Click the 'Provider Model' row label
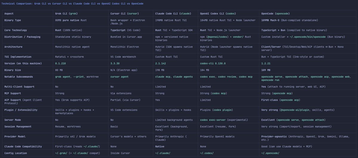 pyautogui.click(x=15, y=136)
